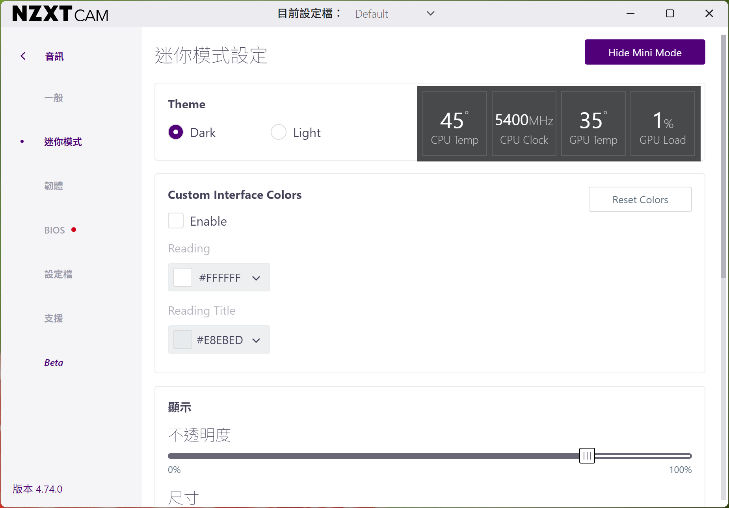Click the GPU Temp preview tile

593,124
